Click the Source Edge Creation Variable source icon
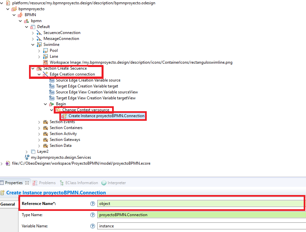 (52, 80)
